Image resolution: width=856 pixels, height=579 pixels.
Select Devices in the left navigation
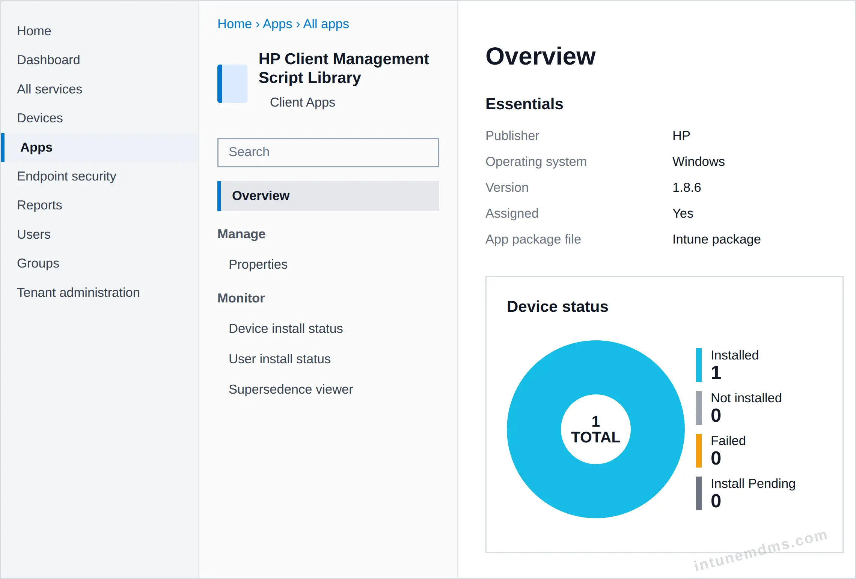click(x=40, y=118)
